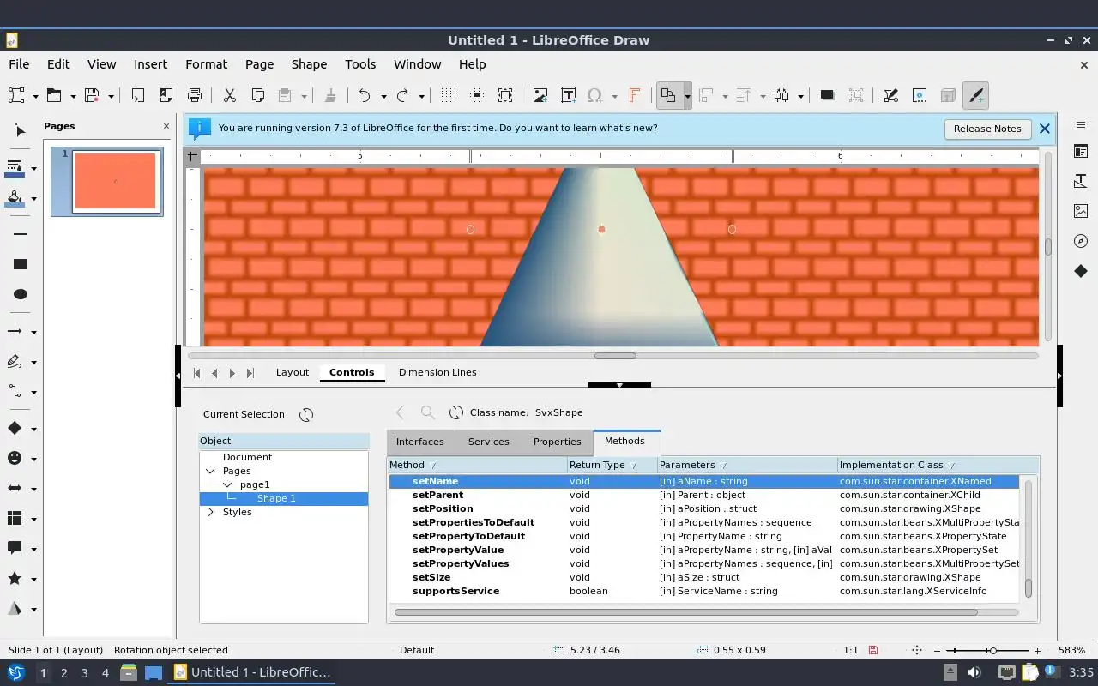Click the Print icon in toolbar
This screenshot has height=686, width=1098.
tap(195, 95)
